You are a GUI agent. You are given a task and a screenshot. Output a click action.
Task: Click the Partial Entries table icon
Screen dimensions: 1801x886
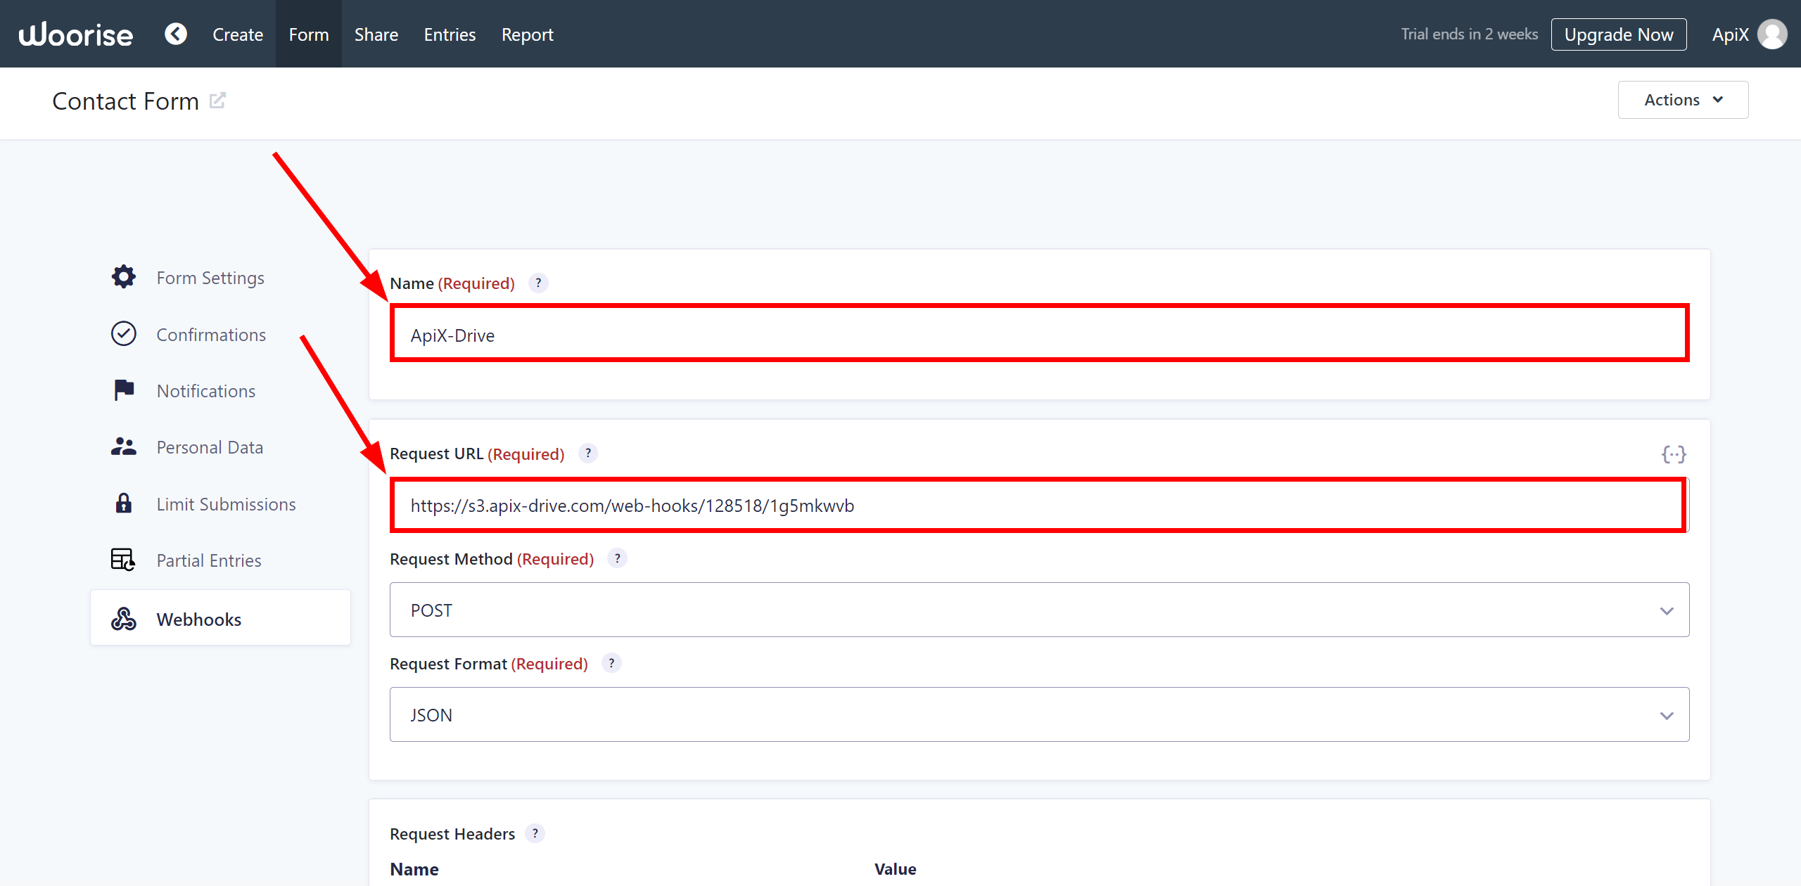[x=124, y=560]
